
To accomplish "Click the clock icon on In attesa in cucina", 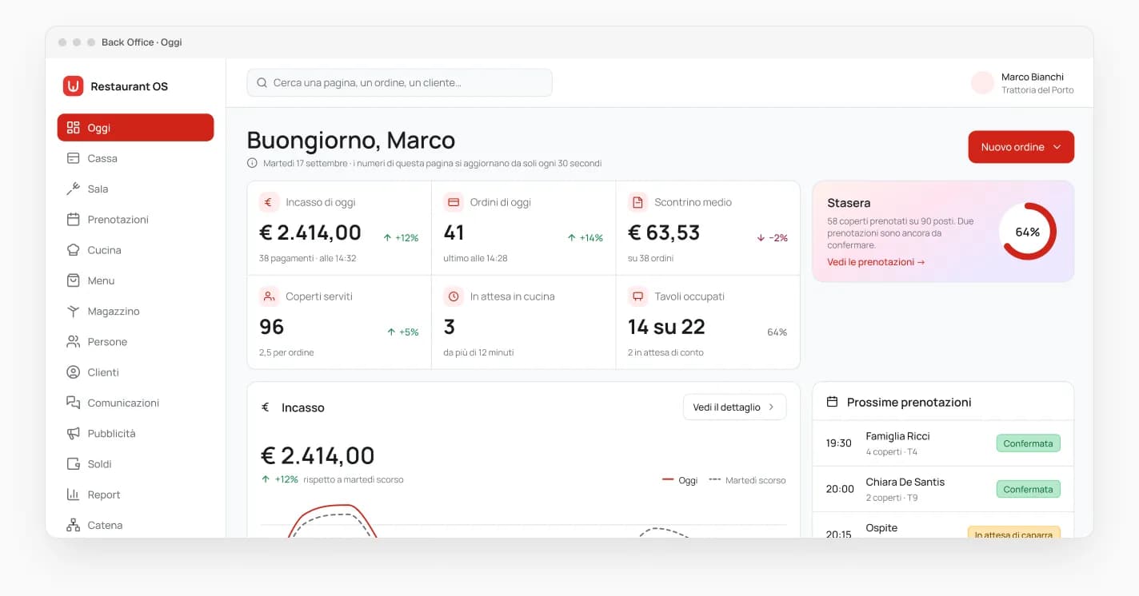I will tap(454, 296).
